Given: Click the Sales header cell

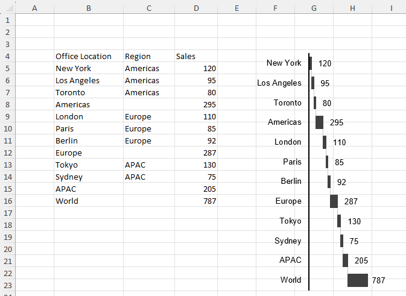Looking at the screenshot, I should [x=186, y=56].
